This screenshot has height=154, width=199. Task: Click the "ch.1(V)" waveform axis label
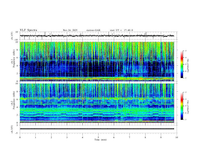click(12, 36)
